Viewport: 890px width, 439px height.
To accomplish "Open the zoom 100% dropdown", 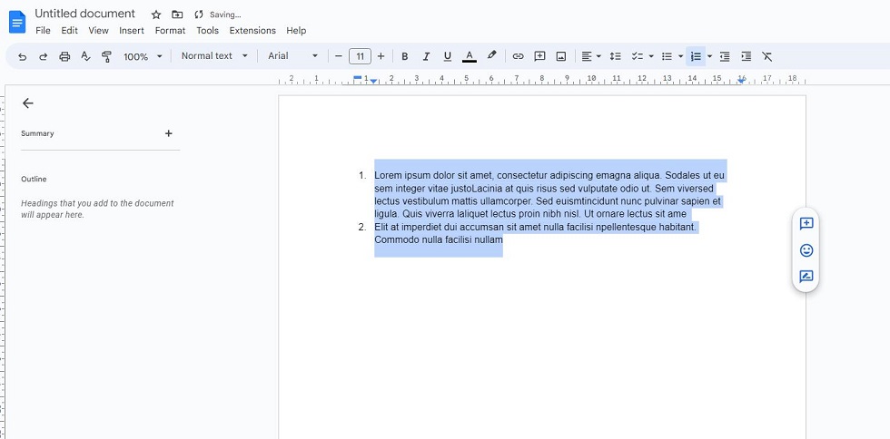I will point(143,56).
